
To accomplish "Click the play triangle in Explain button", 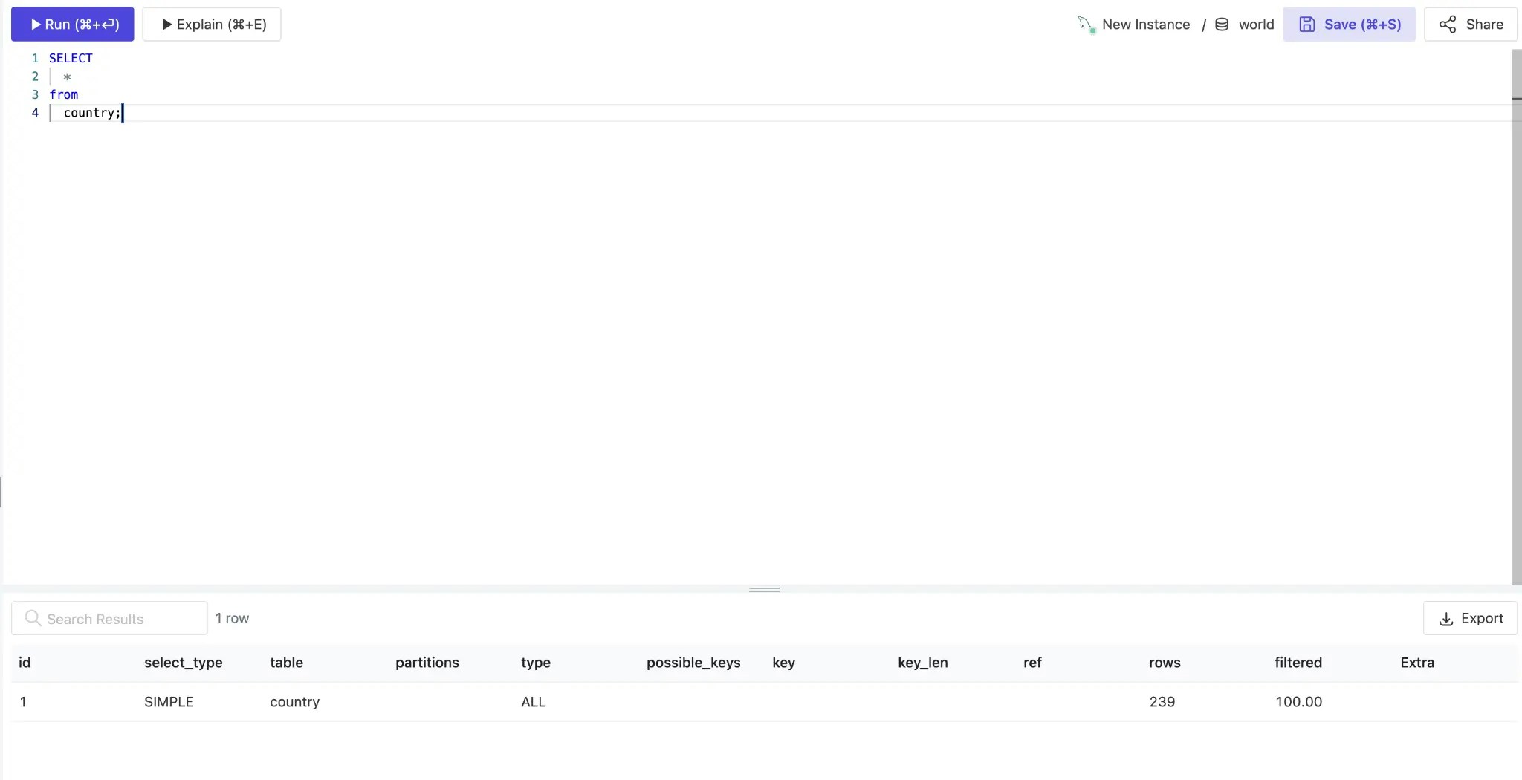I will (x=167, y=25).
